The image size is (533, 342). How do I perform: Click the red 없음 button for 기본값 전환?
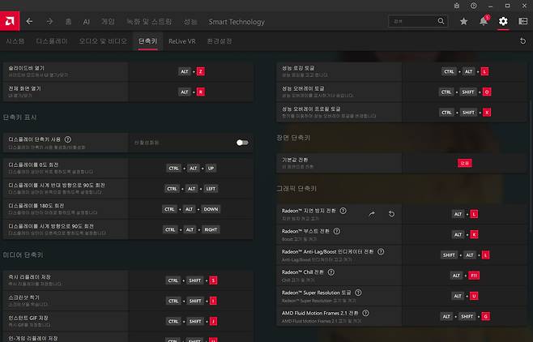point(464,163)
